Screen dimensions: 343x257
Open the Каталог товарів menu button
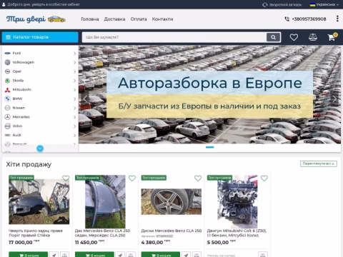click(x=40, y=37)
